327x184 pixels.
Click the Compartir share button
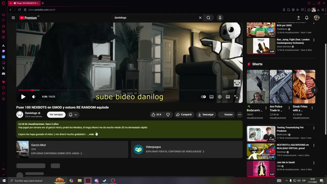pyautogui.click(x=184, y=114)
